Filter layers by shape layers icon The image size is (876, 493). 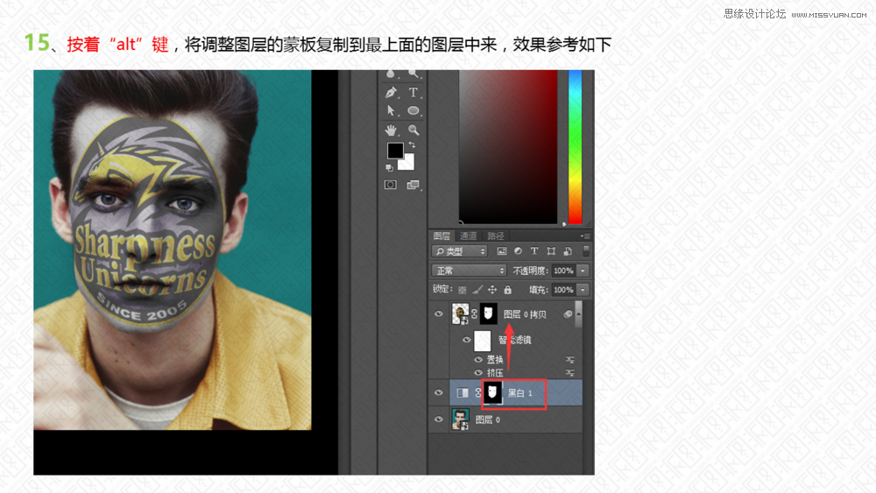point(551,251)
